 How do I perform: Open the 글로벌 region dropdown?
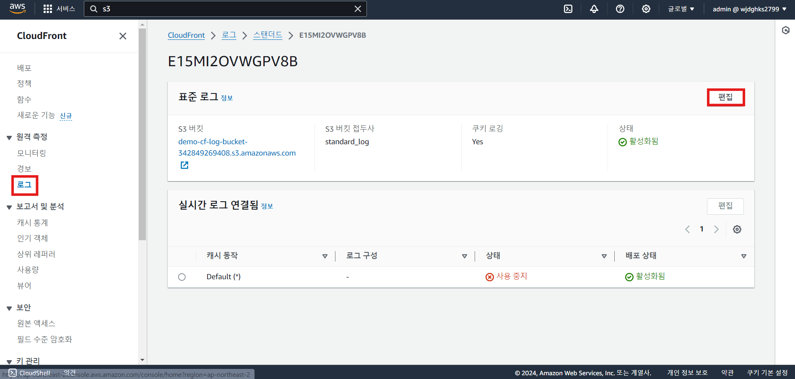click(x=681, y=9)
